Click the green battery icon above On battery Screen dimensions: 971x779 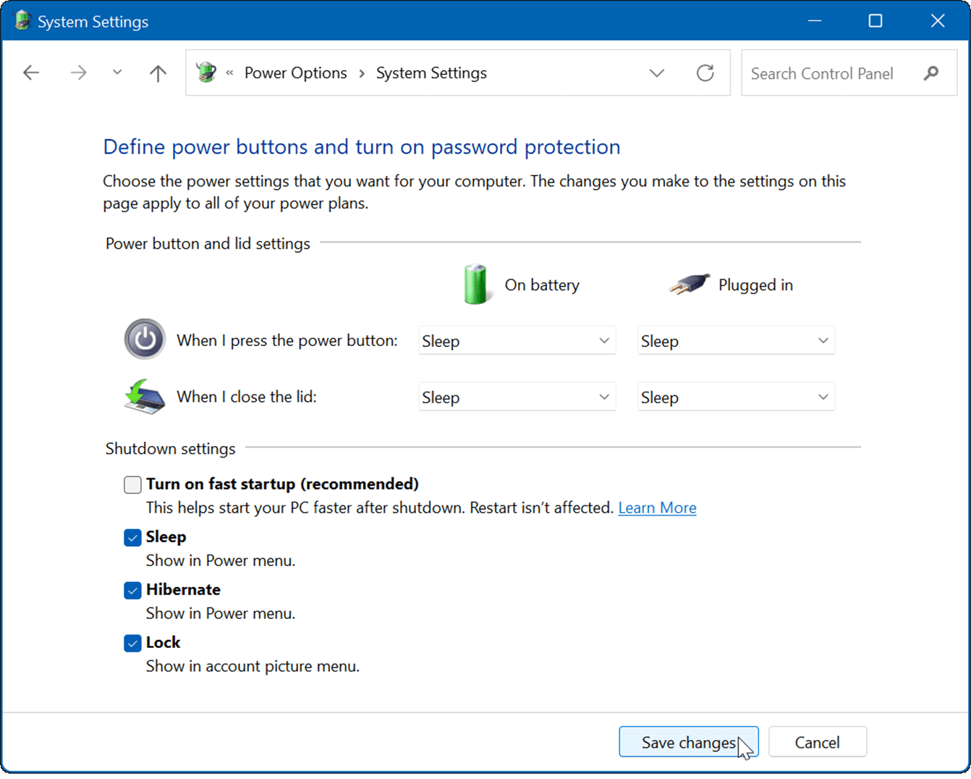click(x=475, y=285)
